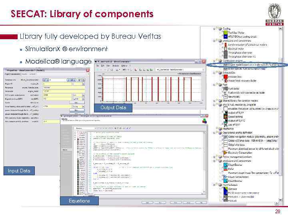Screen dimensions: 288x216
Task: Expand the Shared library for common models node
Action: [214, 101]
